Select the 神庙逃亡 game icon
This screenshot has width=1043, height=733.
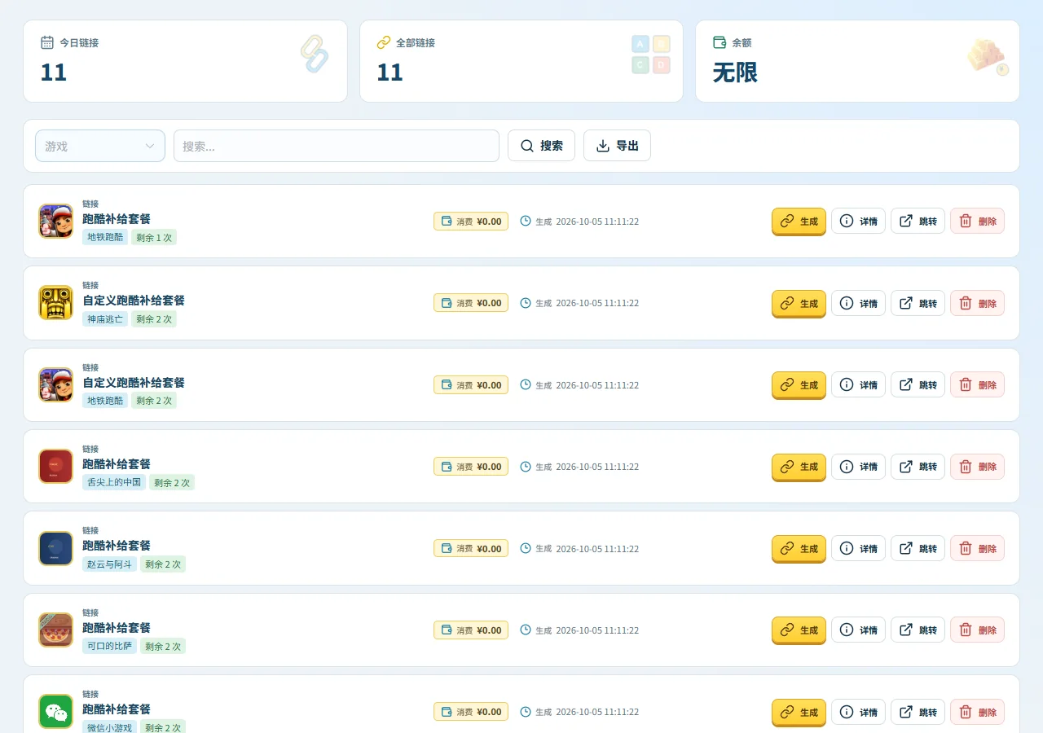tap(55, 303)
